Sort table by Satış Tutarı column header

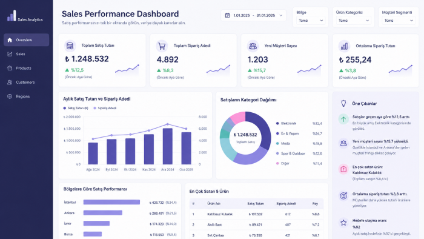click(x=256, y=204)
